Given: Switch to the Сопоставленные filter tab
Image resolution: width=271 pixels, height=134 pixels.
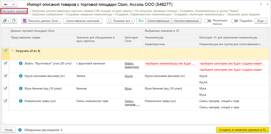Looking at the screenshot, I should pyautogui.click(x=158, y=21).
